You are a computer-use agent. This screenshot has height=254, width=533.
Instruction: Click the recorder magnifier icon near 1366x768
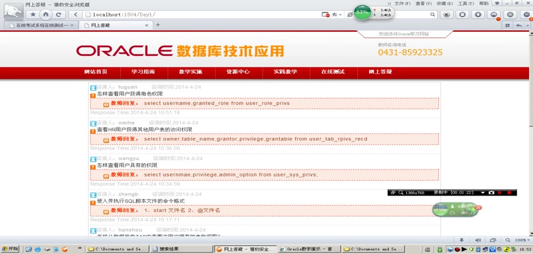click(x=401, y=192)
